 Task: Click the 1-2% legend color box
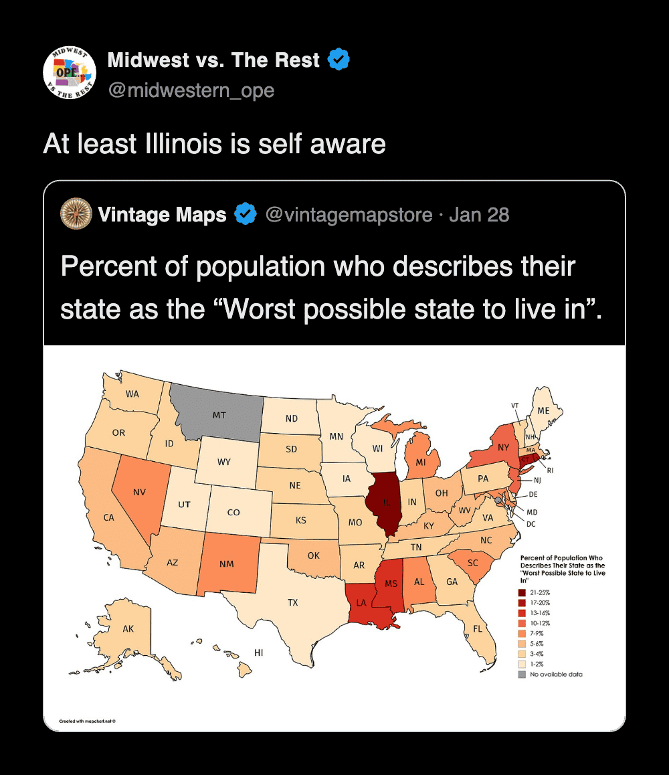(522, 664)
